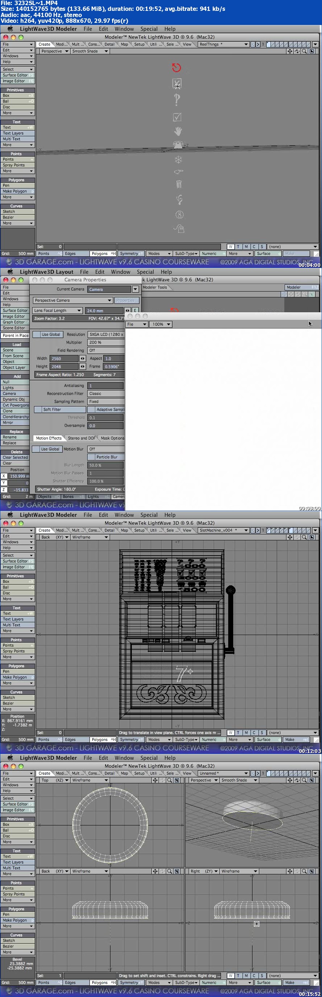Image resolution: width=322 pixels, height=997 pixels.
Task: Click the rotate icon of the Unnamed window's Perspective viewport
Action: pos(297,780)
